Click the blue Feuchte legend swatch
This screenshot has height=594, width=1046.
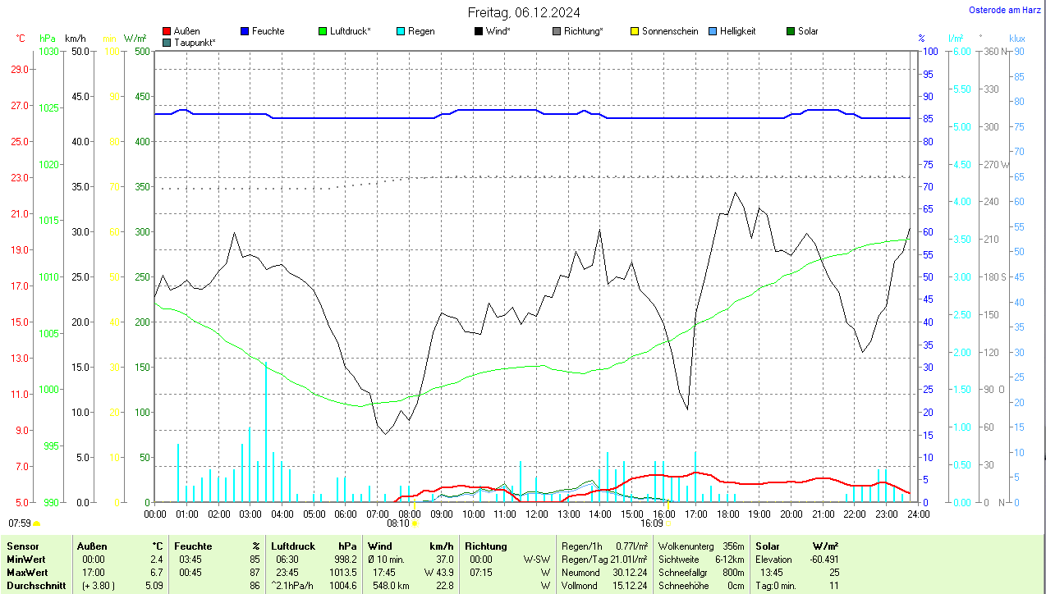coord(245,31)
